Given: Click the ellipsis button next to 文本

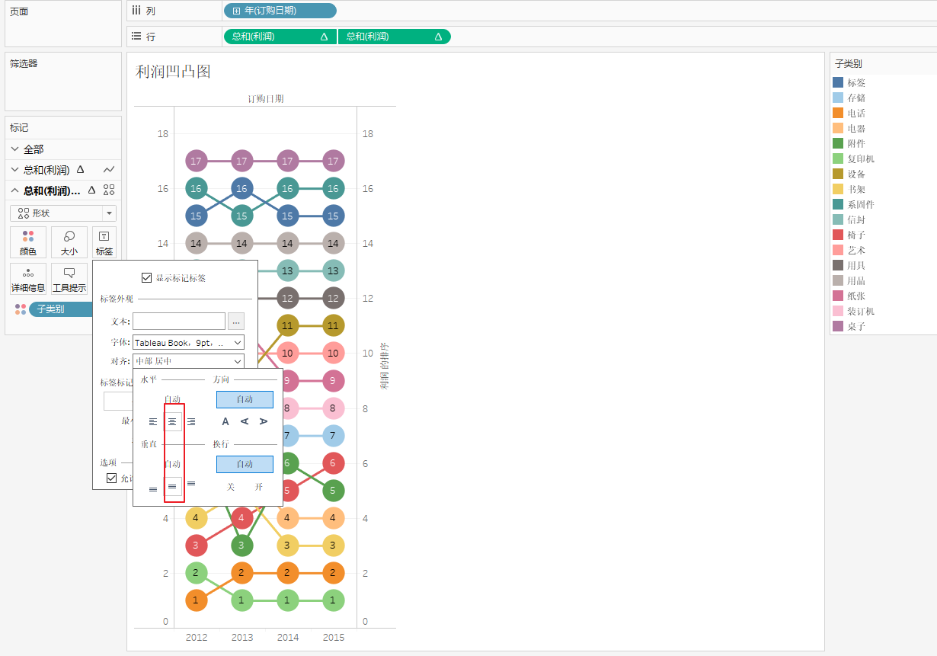Looking at the screenshot, I should [x=236, y=322].
